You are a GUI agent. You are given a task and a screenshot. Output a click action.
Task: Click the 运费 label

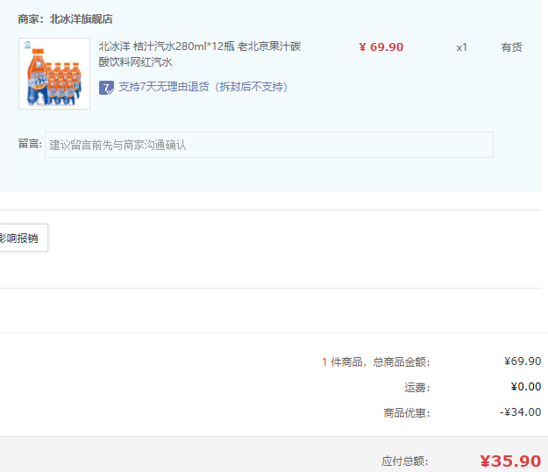pyautogui.click(x=417, y=388)
